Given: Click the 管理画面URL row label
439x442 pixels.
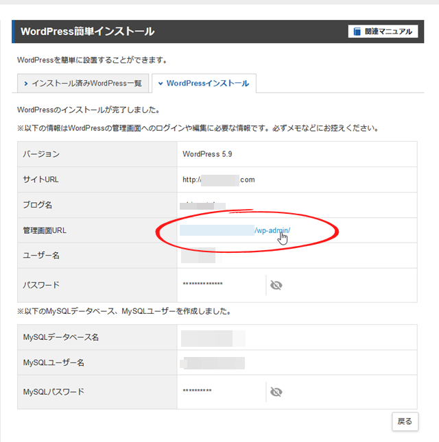Looking at the screenshot, I should pyautogui.click(x=45, y=230).
